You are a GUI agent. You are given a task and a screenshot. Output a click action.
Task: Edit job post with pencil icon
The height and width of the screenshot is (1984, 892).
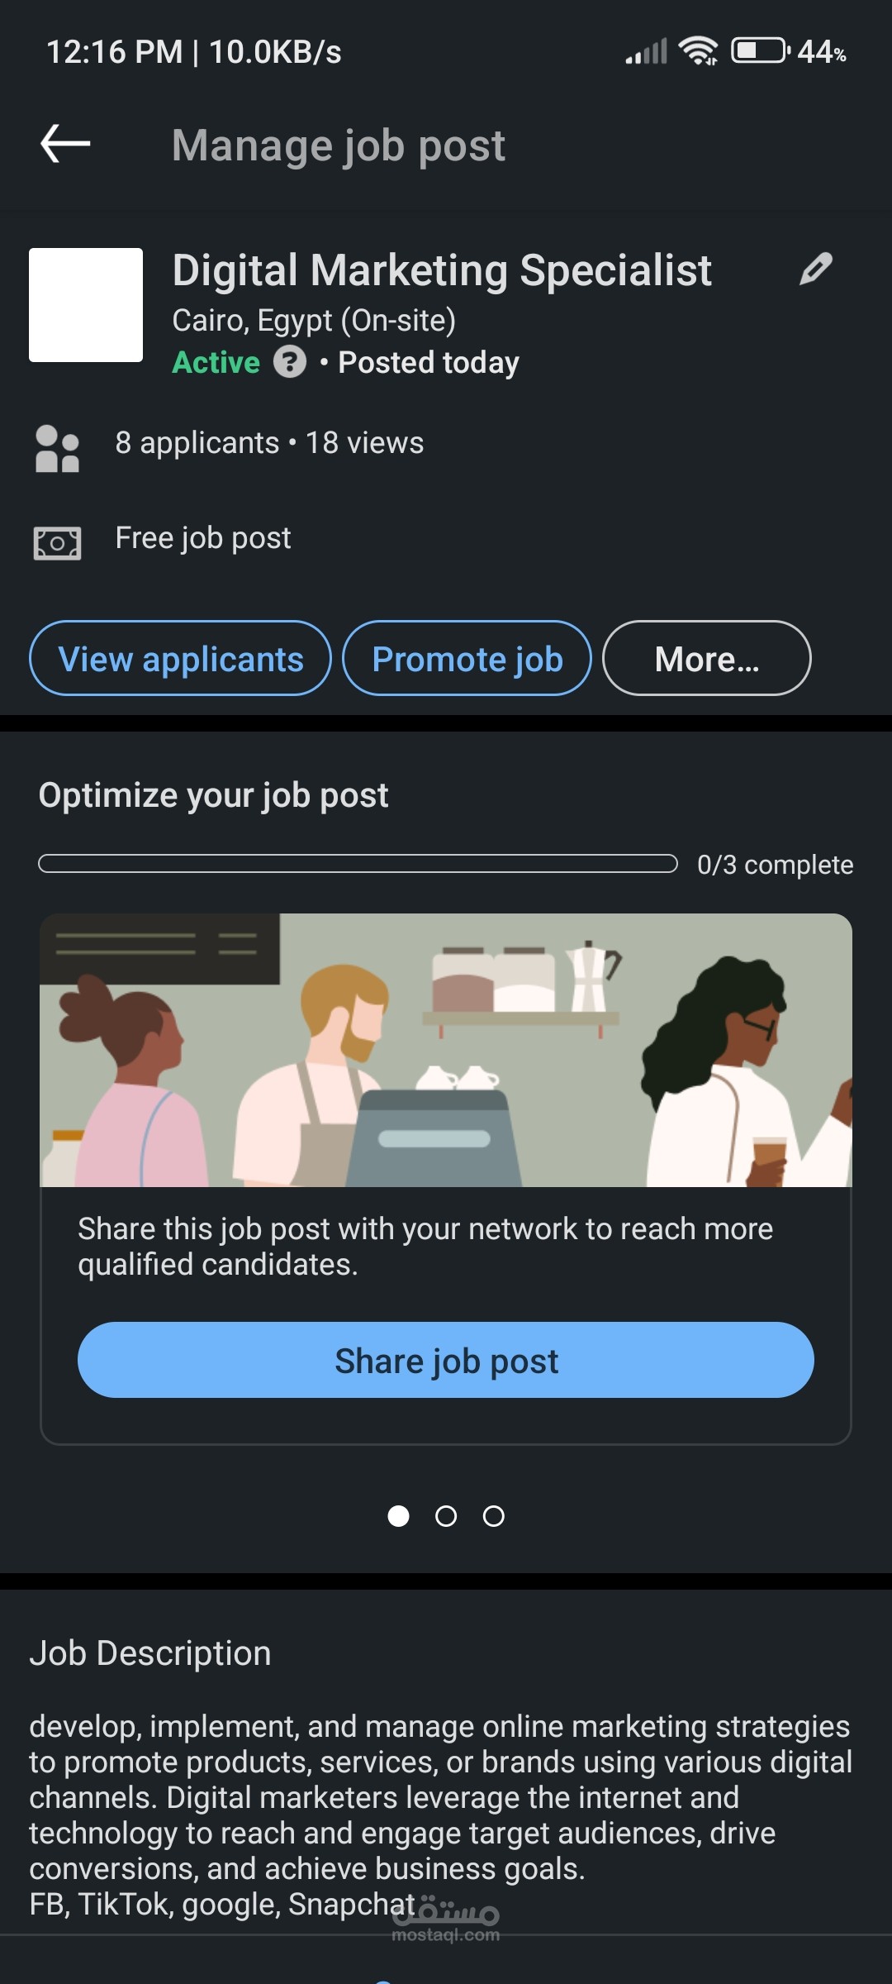815,269
